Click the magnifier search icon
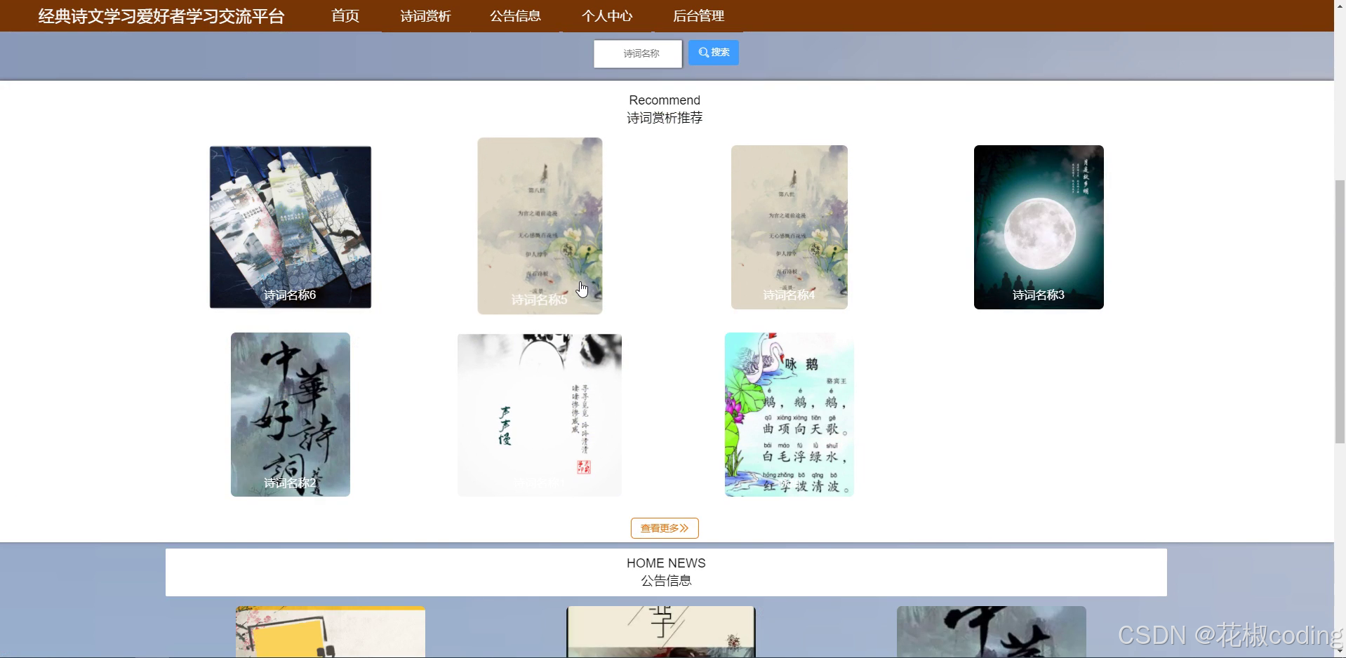The image size is (1346, 658). [702, 52]
